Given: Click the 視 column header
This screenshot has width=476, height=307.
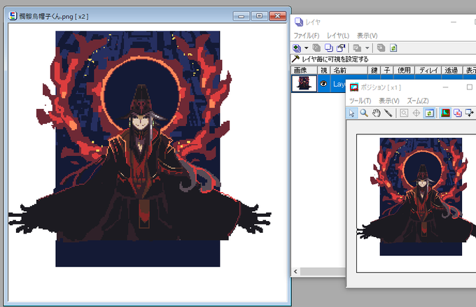Looking at the screenshot, I should pos(323,71).
